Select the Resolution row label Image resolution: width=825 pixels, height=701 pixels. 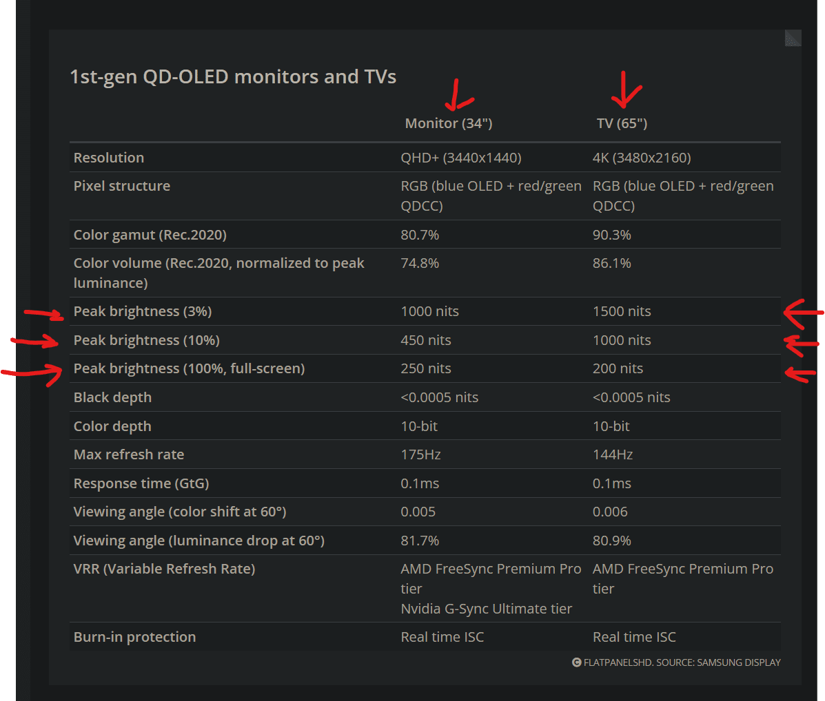coord(109,158)
